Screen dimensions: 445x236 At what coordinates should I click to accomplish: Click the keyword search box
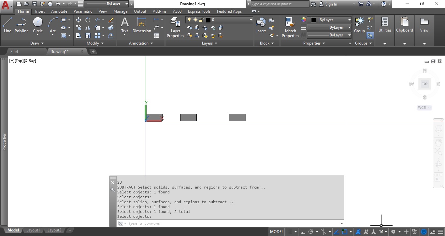point(280,4)
